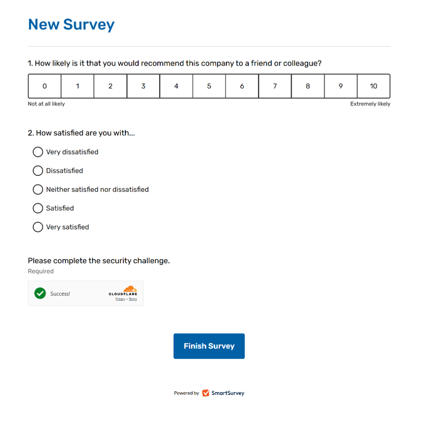The width and height of the screenshot is (426, 436).
Task: Click the green Success checkmark icon
Action: [40, 293]
